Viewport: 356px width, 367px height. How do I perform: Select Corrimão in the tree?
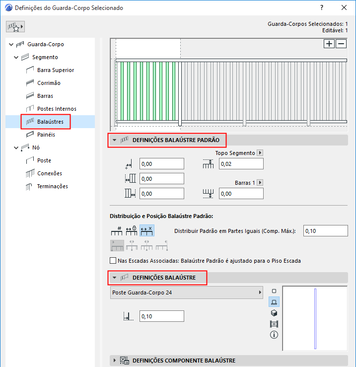[49, 83]
